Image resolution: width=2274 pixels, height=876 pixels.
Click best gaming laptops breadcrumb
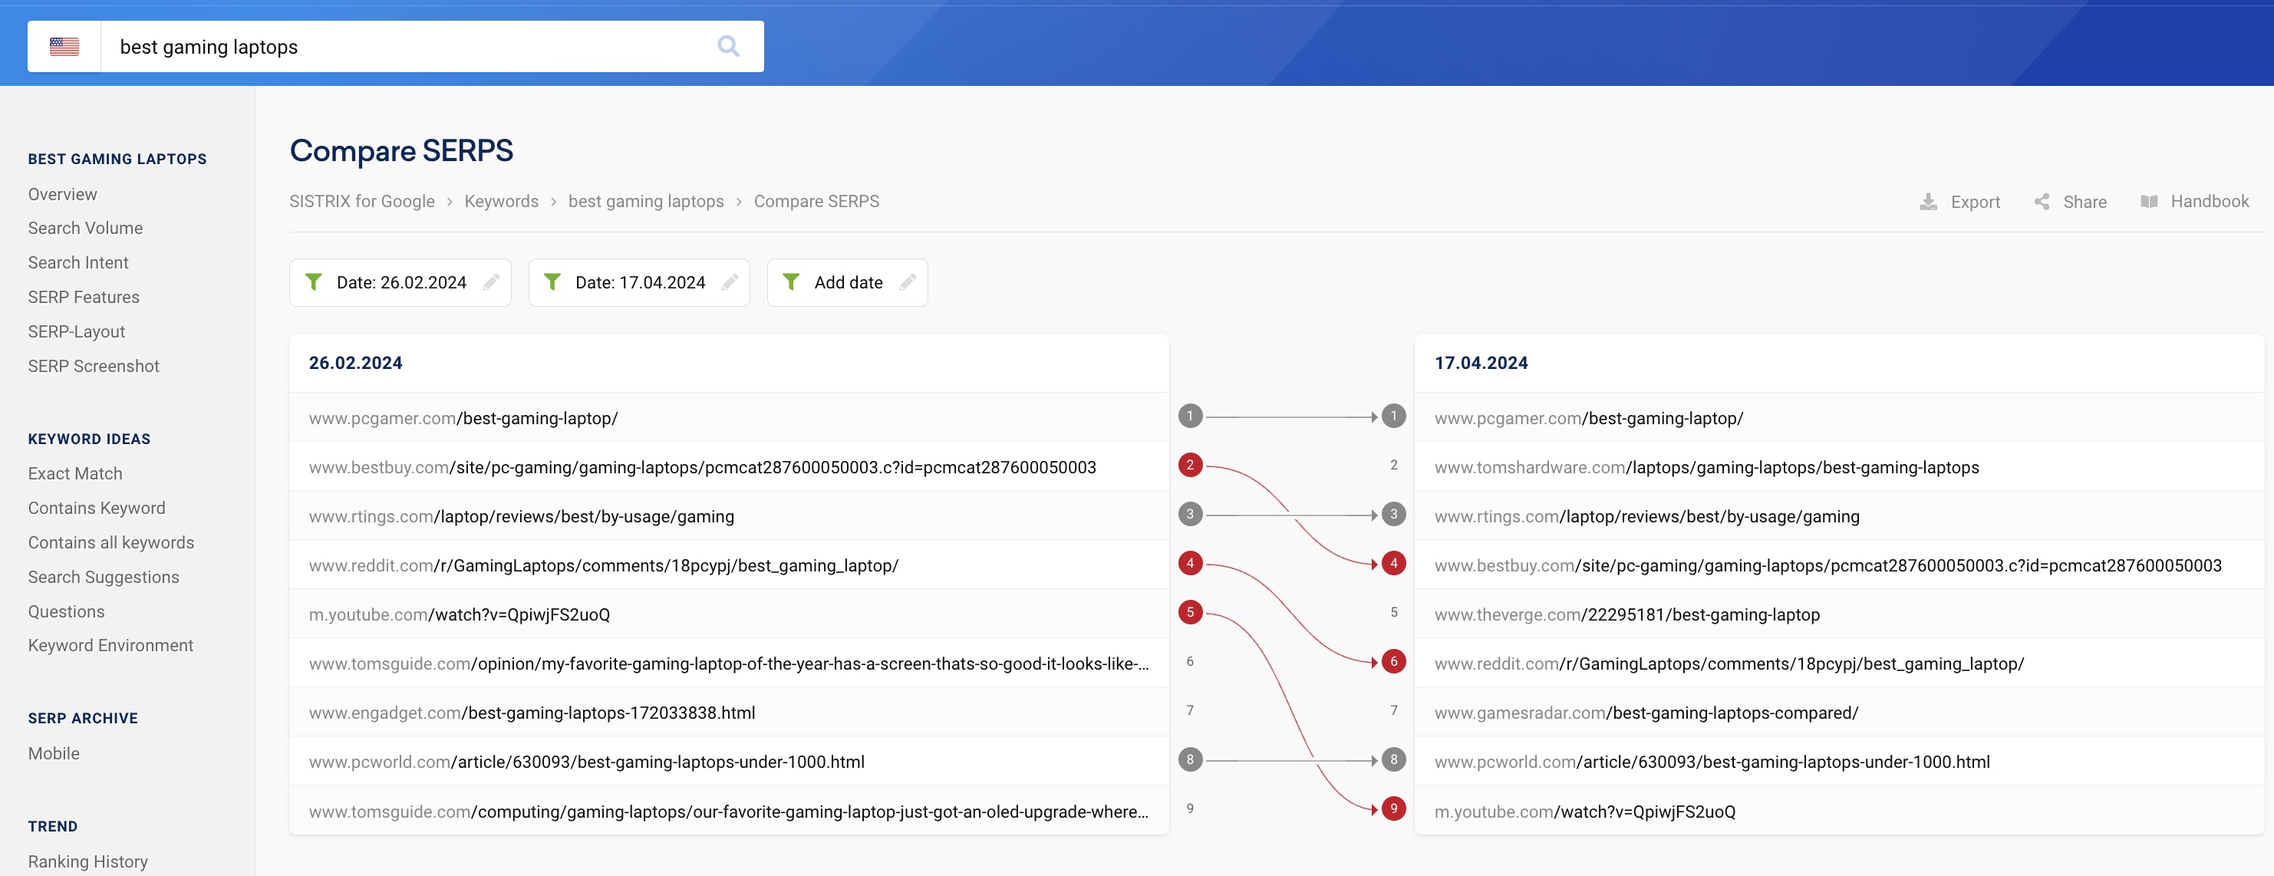coord(646,202)
